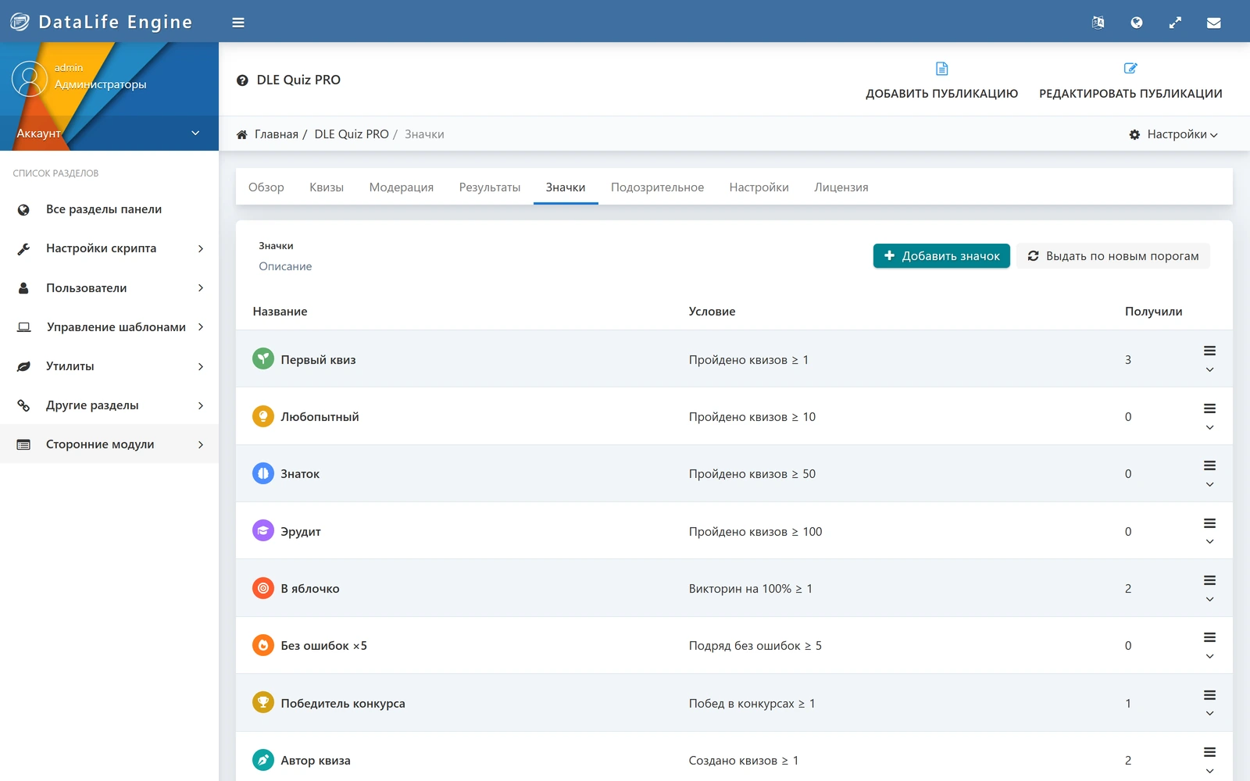Image resolution: width=1250 pixels, height=781 pixels.
Task: Open the row menu for Знаток
Action: [1209, 474]
